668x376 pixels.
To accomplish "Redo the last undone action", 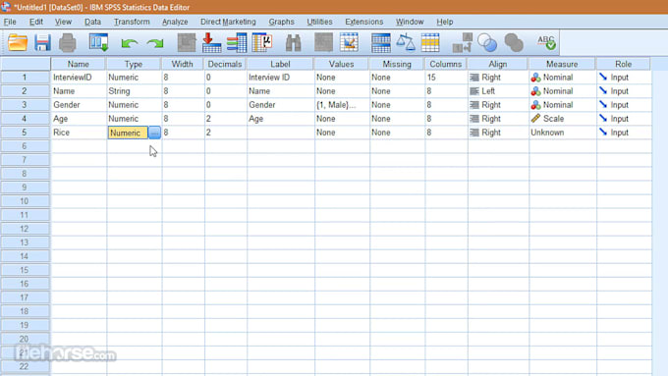I will coord(155,43).
